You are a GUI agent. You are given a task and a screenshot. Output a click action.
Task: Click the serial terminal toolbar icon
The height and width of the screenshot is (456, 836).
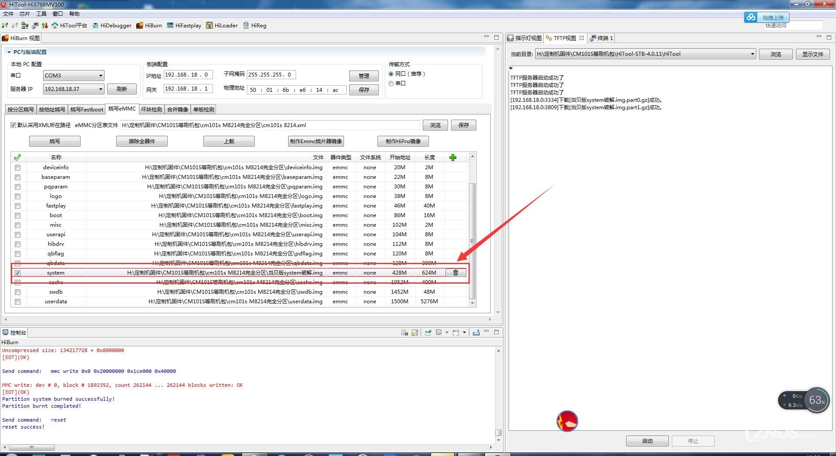click(x=35, y=25)
